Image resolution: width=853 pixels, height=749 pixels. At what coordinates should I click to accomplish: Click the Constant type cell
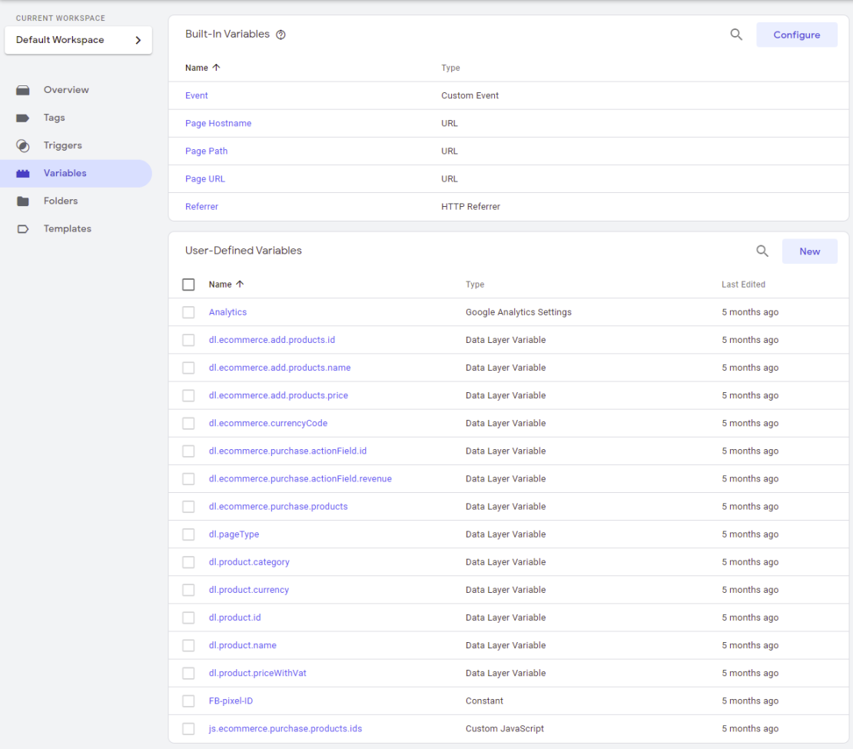484,701
